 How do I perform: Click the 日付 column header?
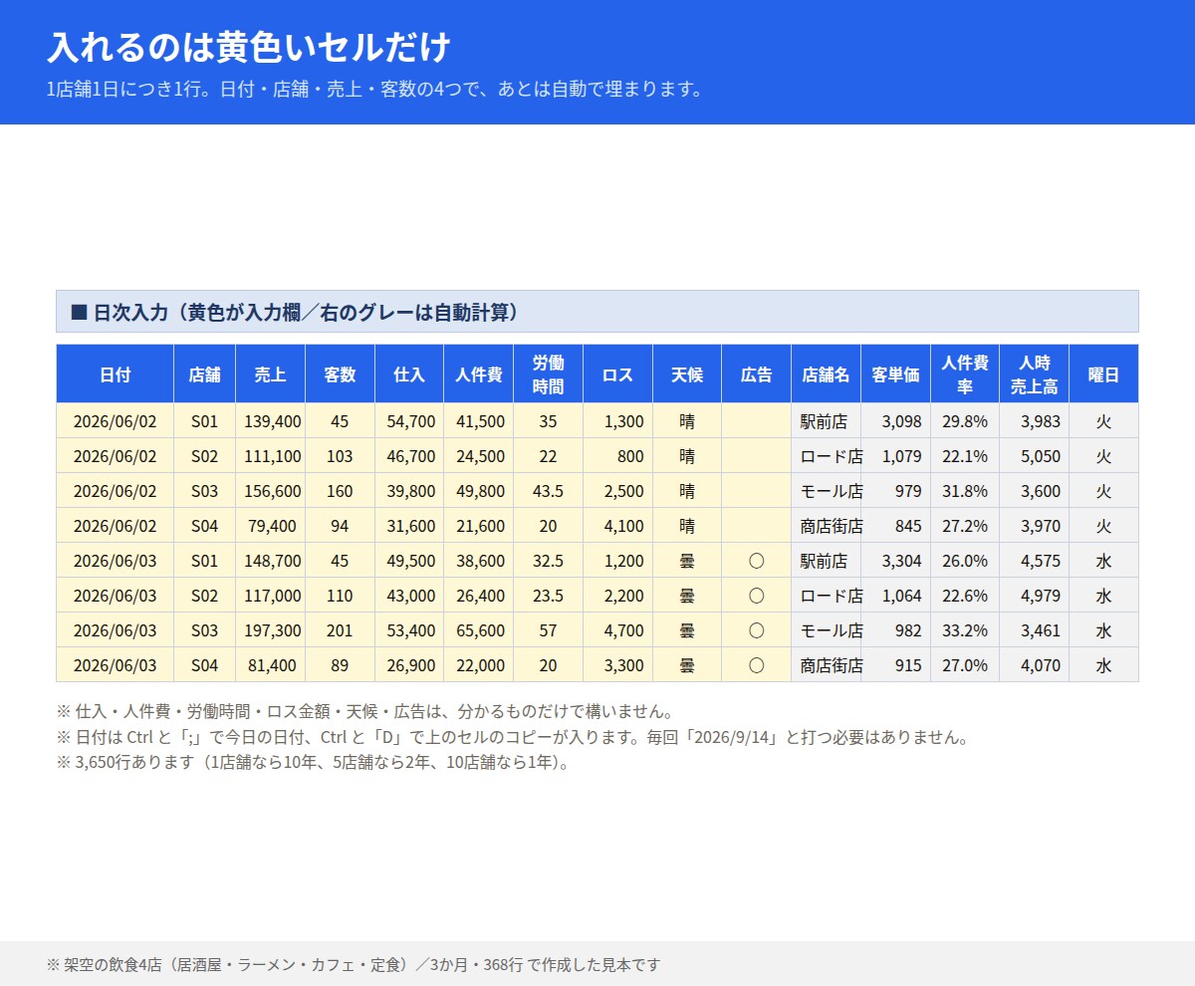(115, 374)
